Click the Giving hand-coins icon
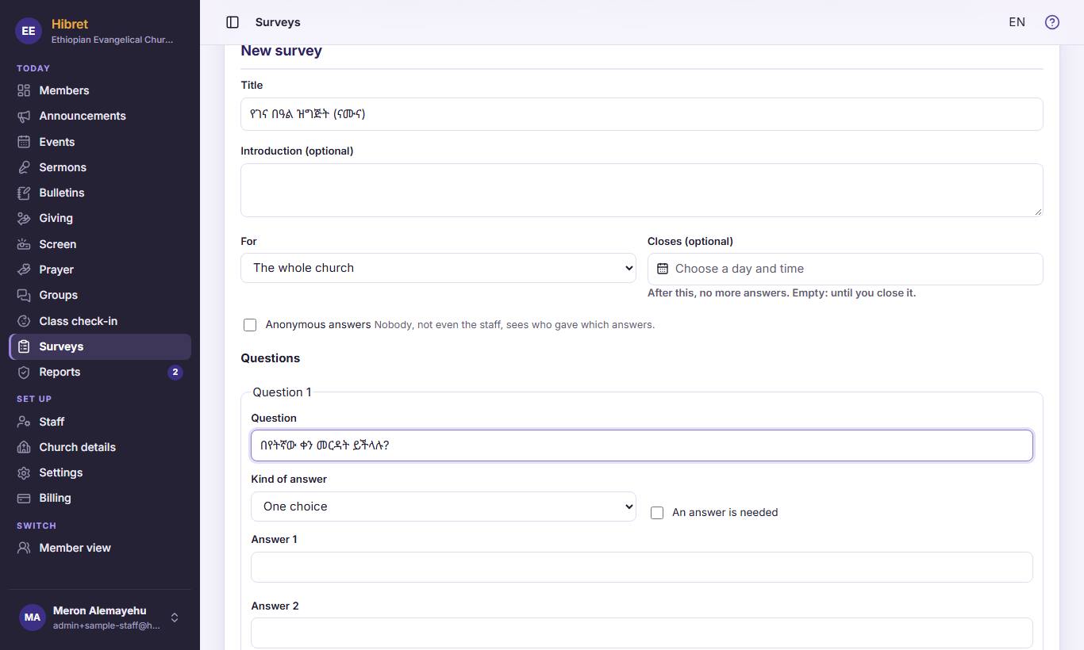This screenshot has width=1084, height=650. click(x=24, y=218)
